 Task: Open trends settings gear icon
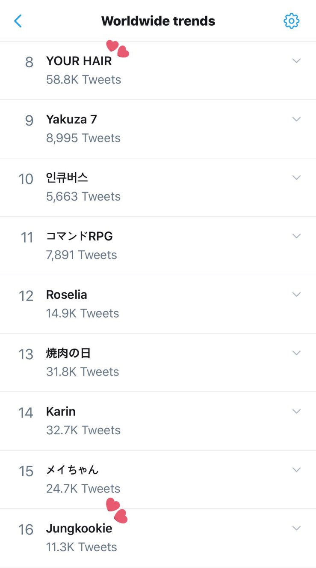291,21
